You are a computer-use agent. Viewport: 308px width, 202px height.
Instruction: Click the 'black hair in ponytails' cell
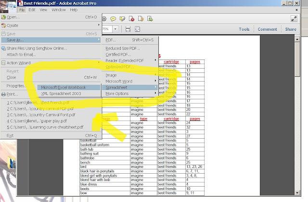click(x=105, y=171)
